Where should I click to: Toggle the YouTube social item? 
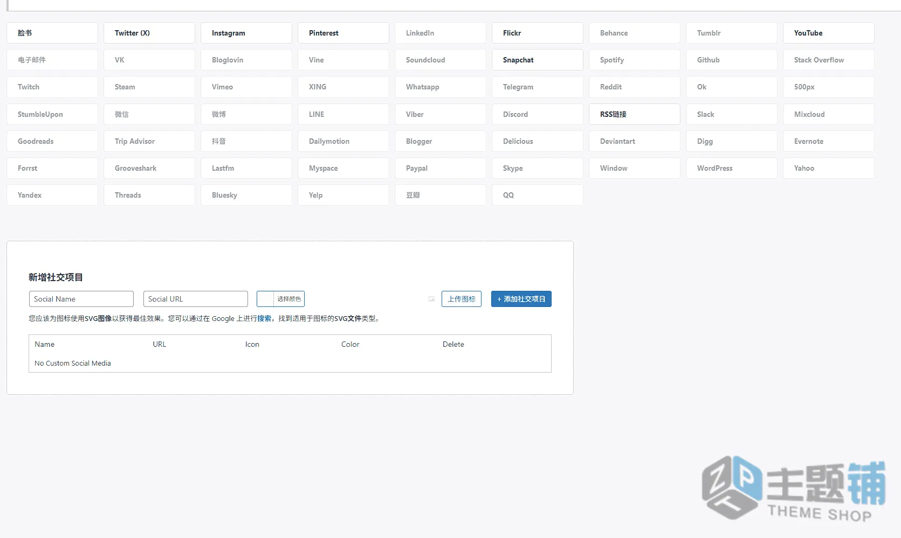point(829,33)
